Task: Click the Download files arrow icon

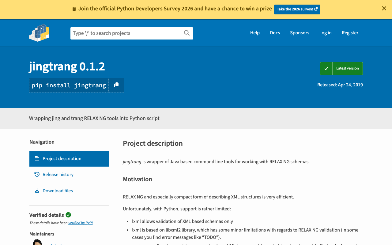Action: coord(37,191)
